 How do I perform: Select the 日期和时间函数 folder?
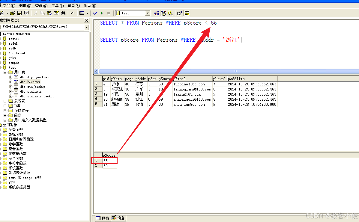coord(21,139)
